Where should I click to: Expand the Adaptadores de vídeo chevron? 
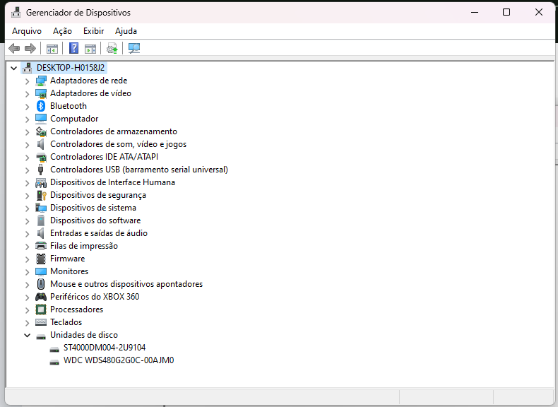[28, 94]
